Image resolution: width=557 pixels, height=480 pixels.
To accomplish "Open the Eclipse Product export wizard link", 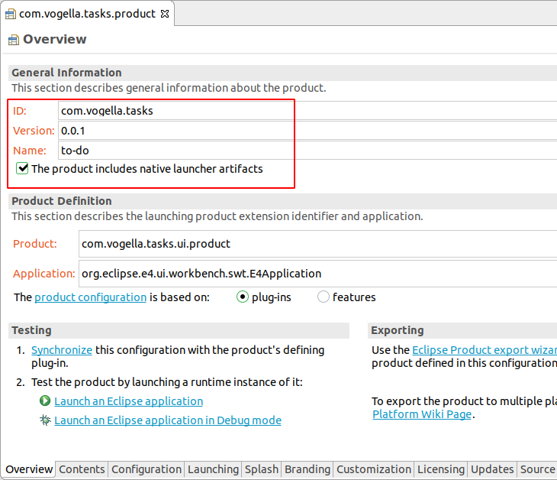I will coord(485,350).
